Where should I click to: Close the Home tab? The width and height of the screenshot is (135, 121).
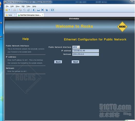15,15
